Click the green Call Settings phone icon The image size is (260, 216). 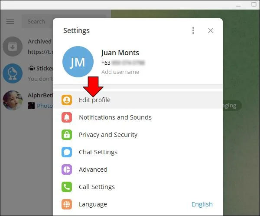pyautogui.click(x=67, y=187)
